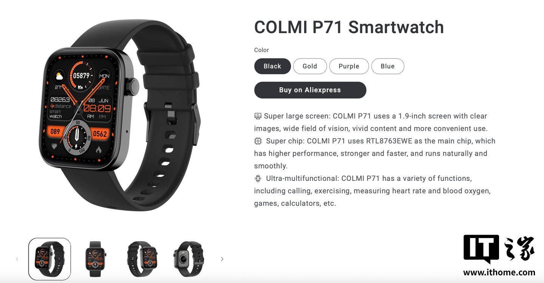Image resolution: width=544 pixels, height=283 pixels.
Task: Click the Color label above the options
Action: (x=261, y=50)
